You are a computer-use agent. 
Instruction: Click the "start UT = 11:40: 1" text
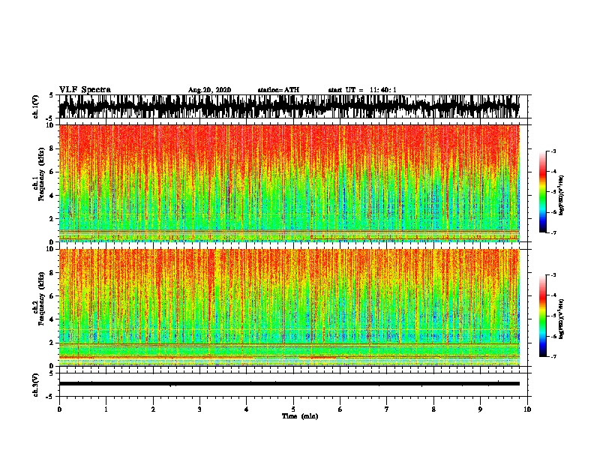pyautogui.click(x=362, y=90)
